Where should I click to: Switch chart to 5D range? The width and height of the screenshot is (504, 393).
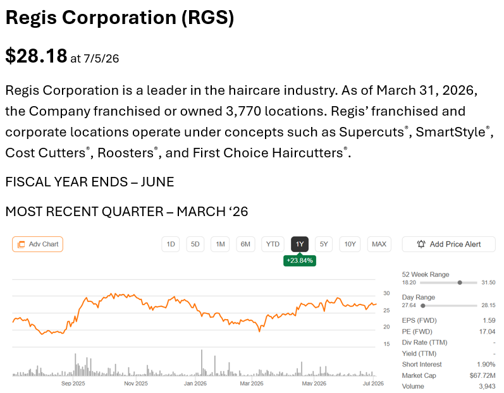pos(195,245)
